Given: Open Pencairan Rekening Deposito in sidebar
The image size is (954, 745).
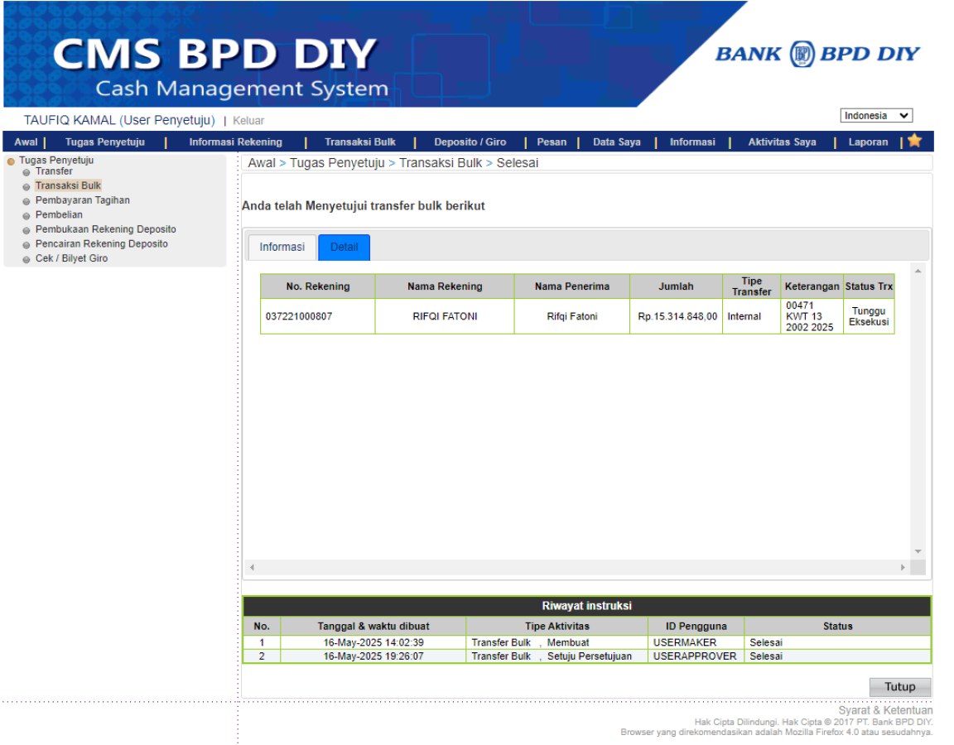Looking at the screenshot, I should (x=102, y=244).
